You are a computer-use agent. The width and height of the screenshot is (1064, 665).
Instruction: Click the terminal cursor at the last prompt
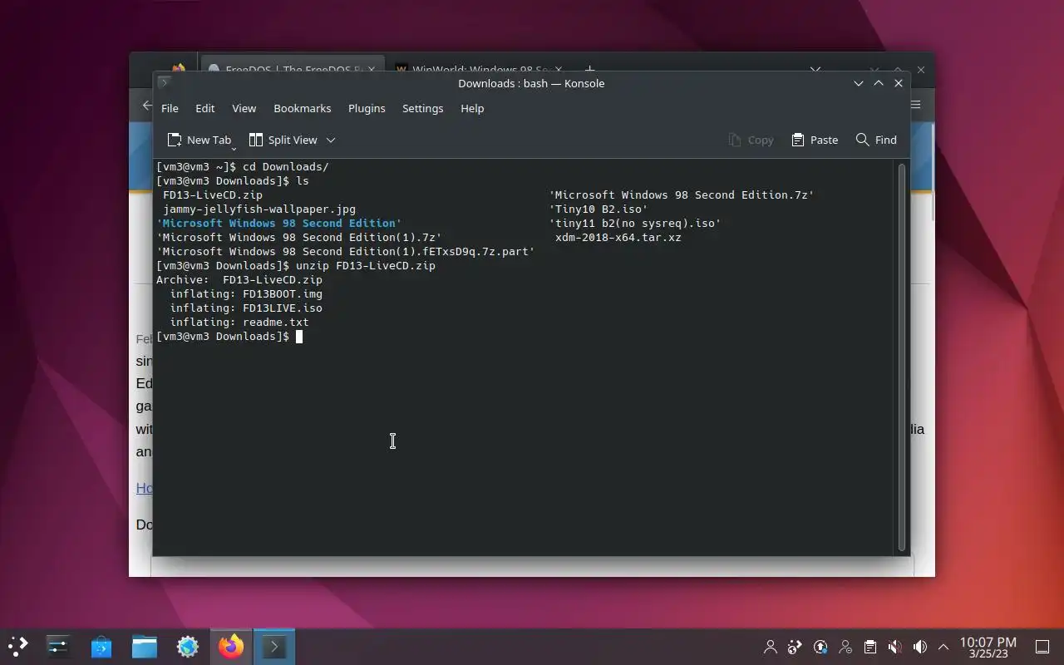[x=299, y=337]
